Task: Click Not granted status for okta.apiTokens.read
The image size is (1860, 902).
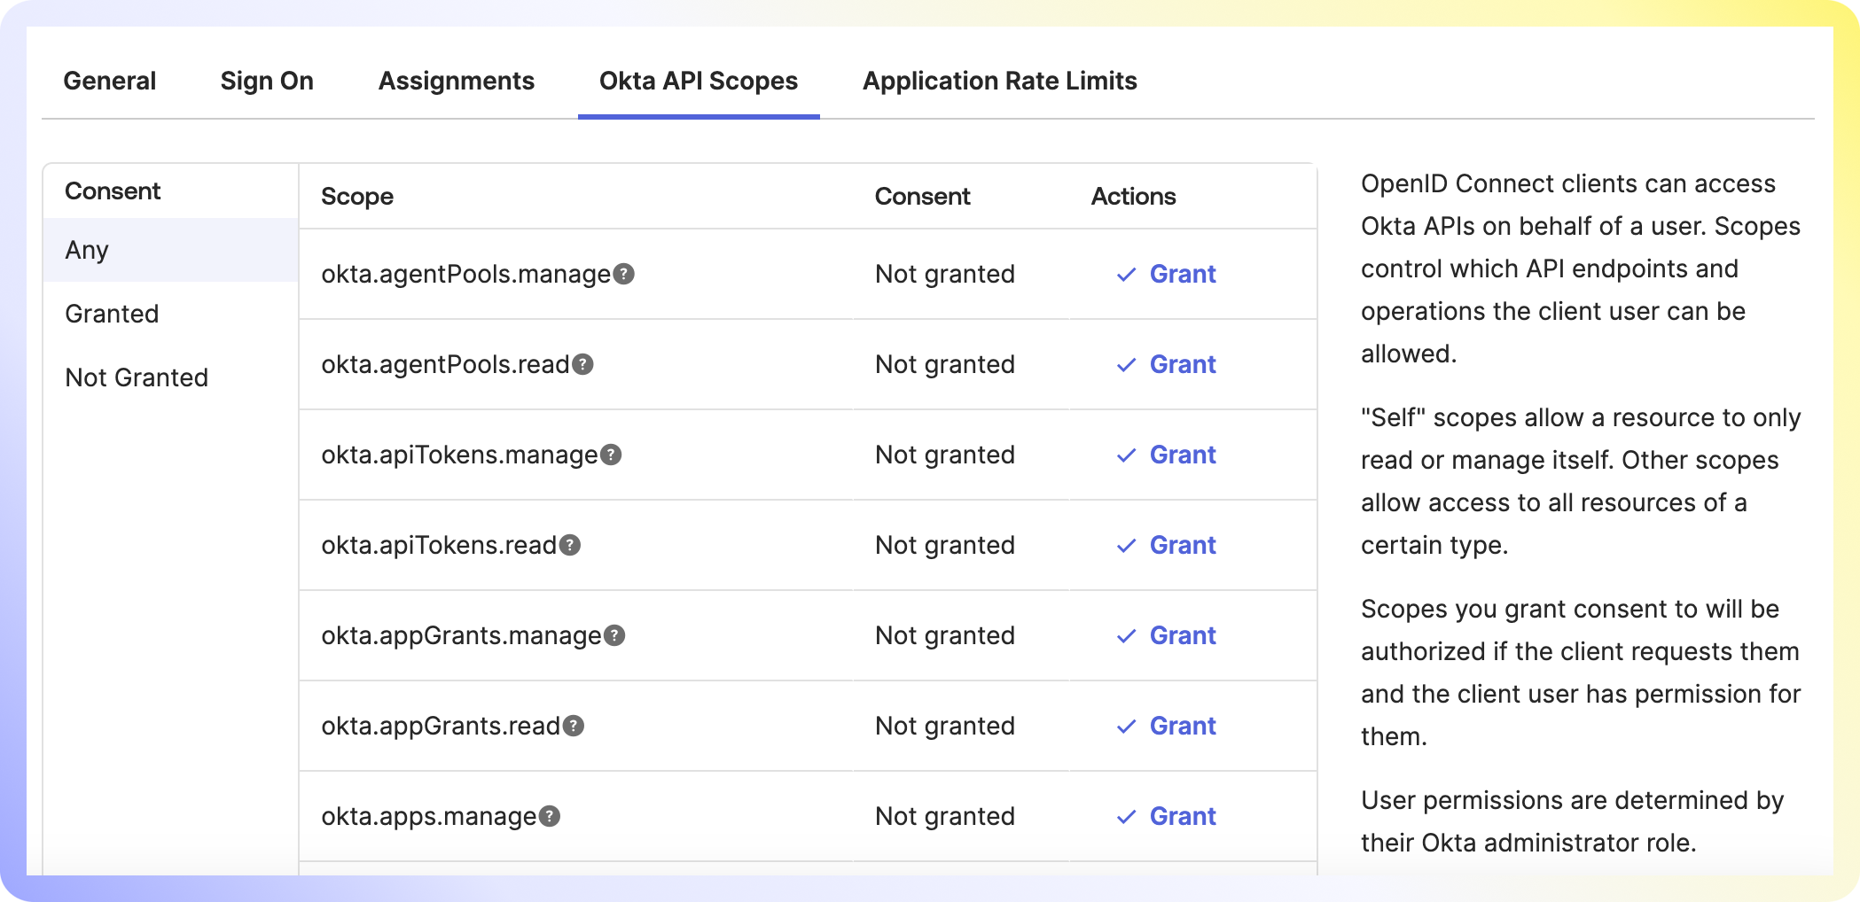Action: click(x=945, y=545)
